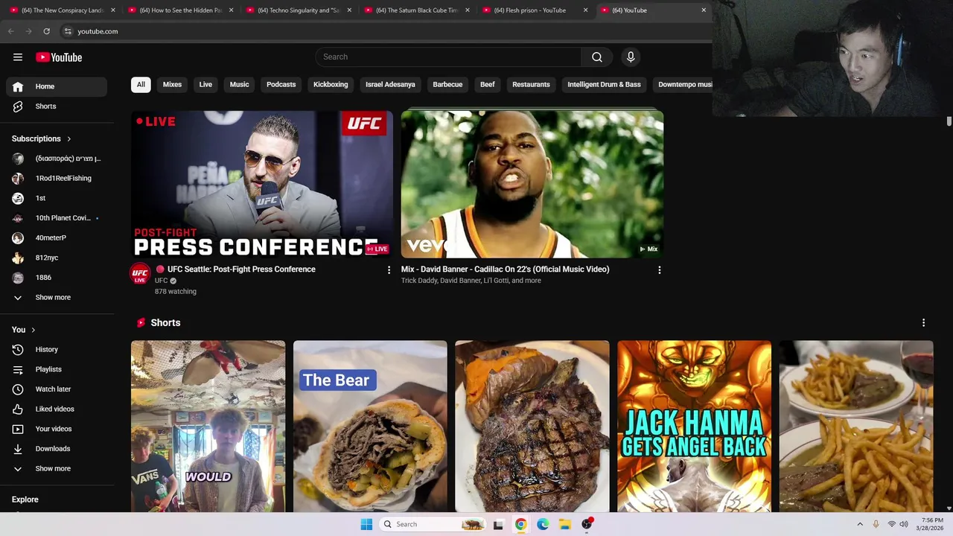This screenshot has width=953, height=536.
Task: Reload the page with the browser refresh button
Action: tap(46, 31)
